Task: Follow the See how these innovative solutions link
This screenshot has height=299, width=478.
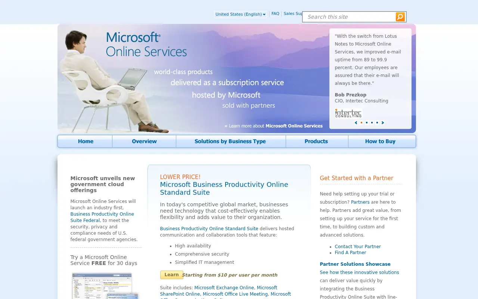Action: 359,272
